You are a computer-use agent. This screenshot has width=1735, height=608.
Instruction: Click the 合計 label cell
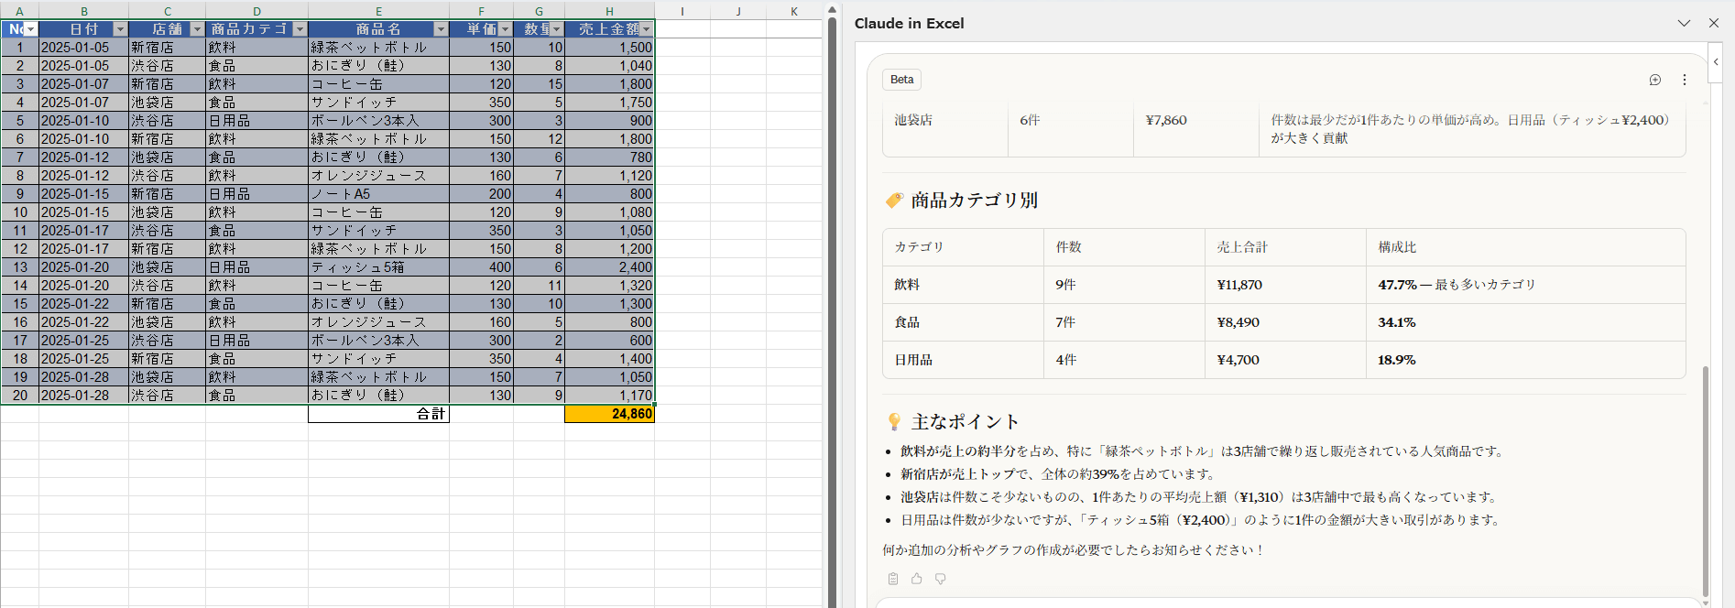point(378,414)
